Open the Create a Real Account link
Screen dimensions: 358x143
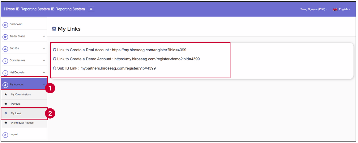[149, 50]
